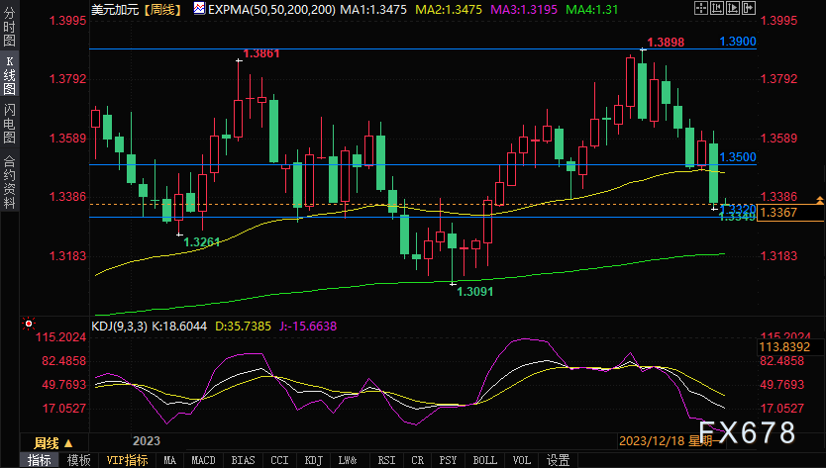826x468 pixels.
Task: Click the 1.3900 horizontal line label
Action: point(738,42)
